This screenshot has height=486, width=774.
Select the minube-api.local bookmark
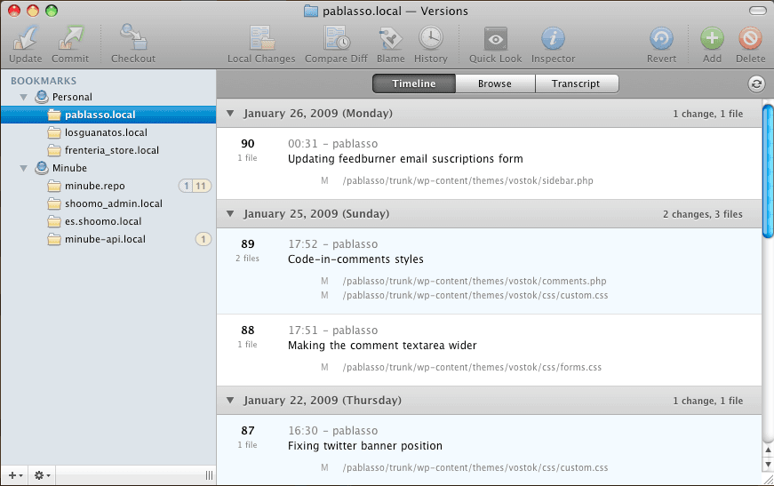pos(108,239)
